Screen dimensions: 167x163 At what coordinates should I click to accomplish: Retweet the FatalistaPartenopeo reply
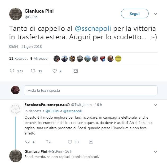click(49, 142)
